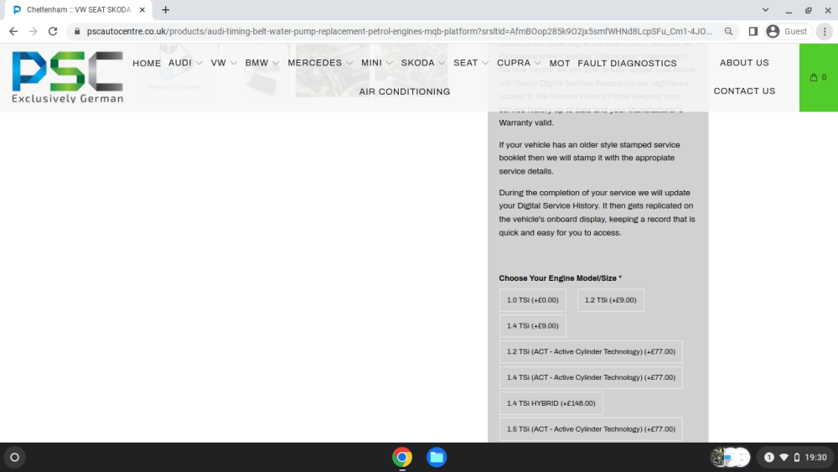Select 1.4 TSI HYBRID (+£148.00) option
This screenshot has width=838, height=472.
coord(551,403)
